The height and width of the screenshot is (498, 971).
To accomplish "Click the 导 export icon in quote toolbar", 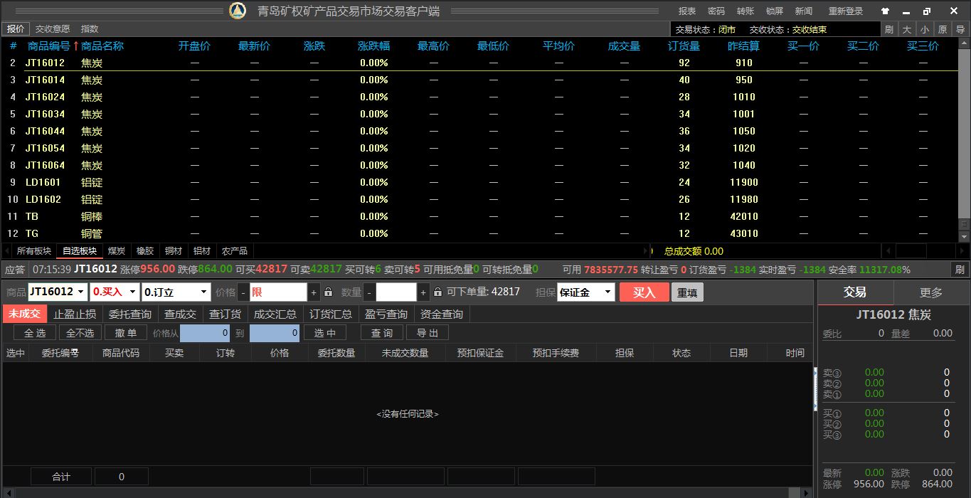I will pos(960,29).
